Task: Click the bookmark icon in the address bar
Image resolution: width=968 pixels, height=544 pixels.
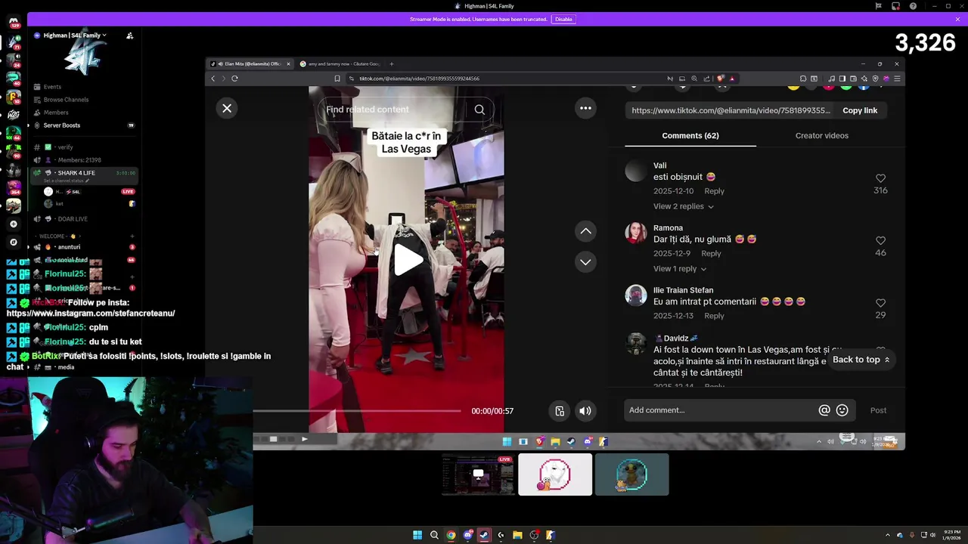Action: (337, 79)
